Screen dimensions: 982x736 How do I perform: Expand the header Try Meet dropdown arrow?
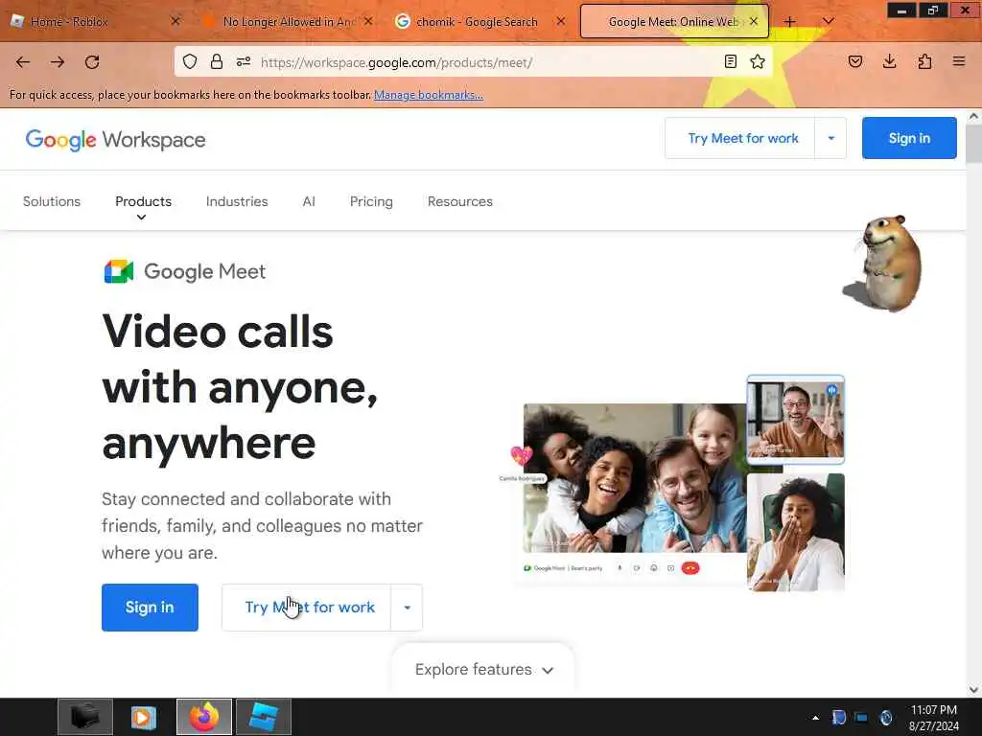[831, 138]
